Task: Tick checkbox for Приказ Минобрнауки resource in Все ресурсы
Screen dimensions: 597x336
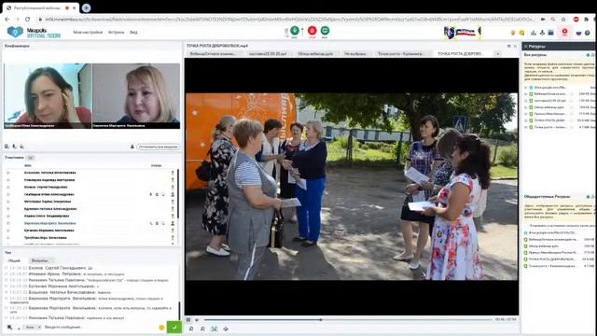Action: pos(526,114)
